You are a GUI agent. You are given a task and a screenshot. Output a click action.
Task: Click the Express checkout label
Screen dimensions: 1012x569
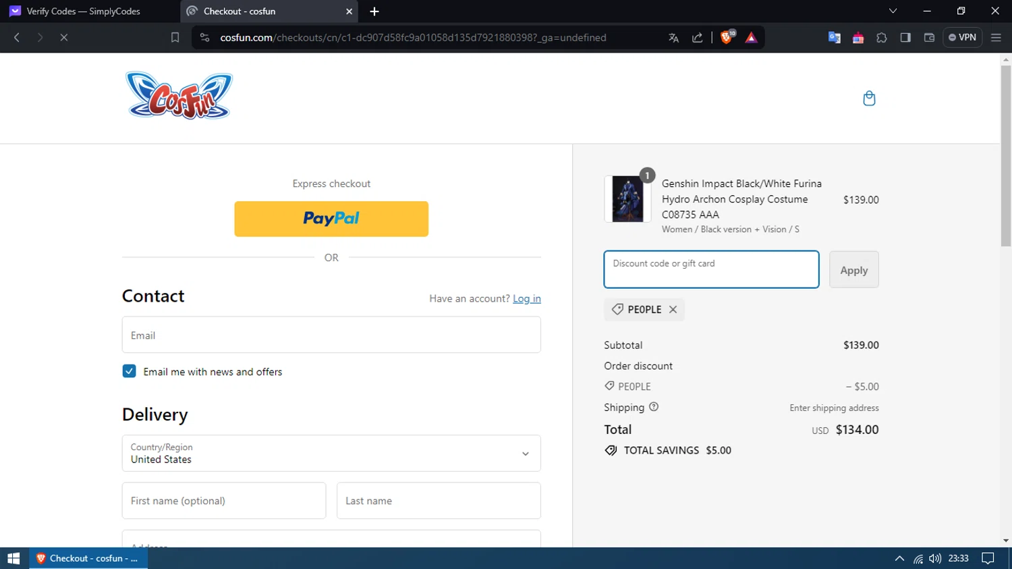point(331,184)
